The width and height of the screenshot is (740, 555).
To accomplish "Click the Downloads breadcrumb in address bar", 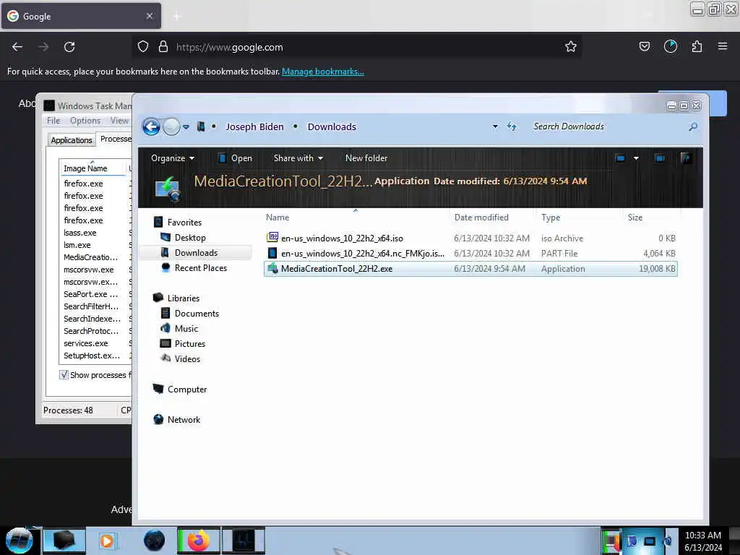I will point(332,127).
